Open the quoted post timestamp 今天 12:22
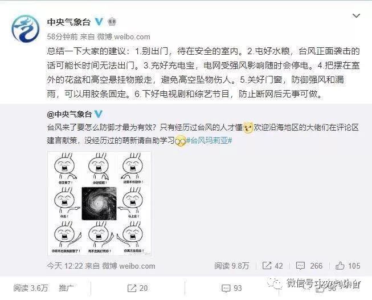The width and height of the screenshot is (372, 300). [64, 266]
